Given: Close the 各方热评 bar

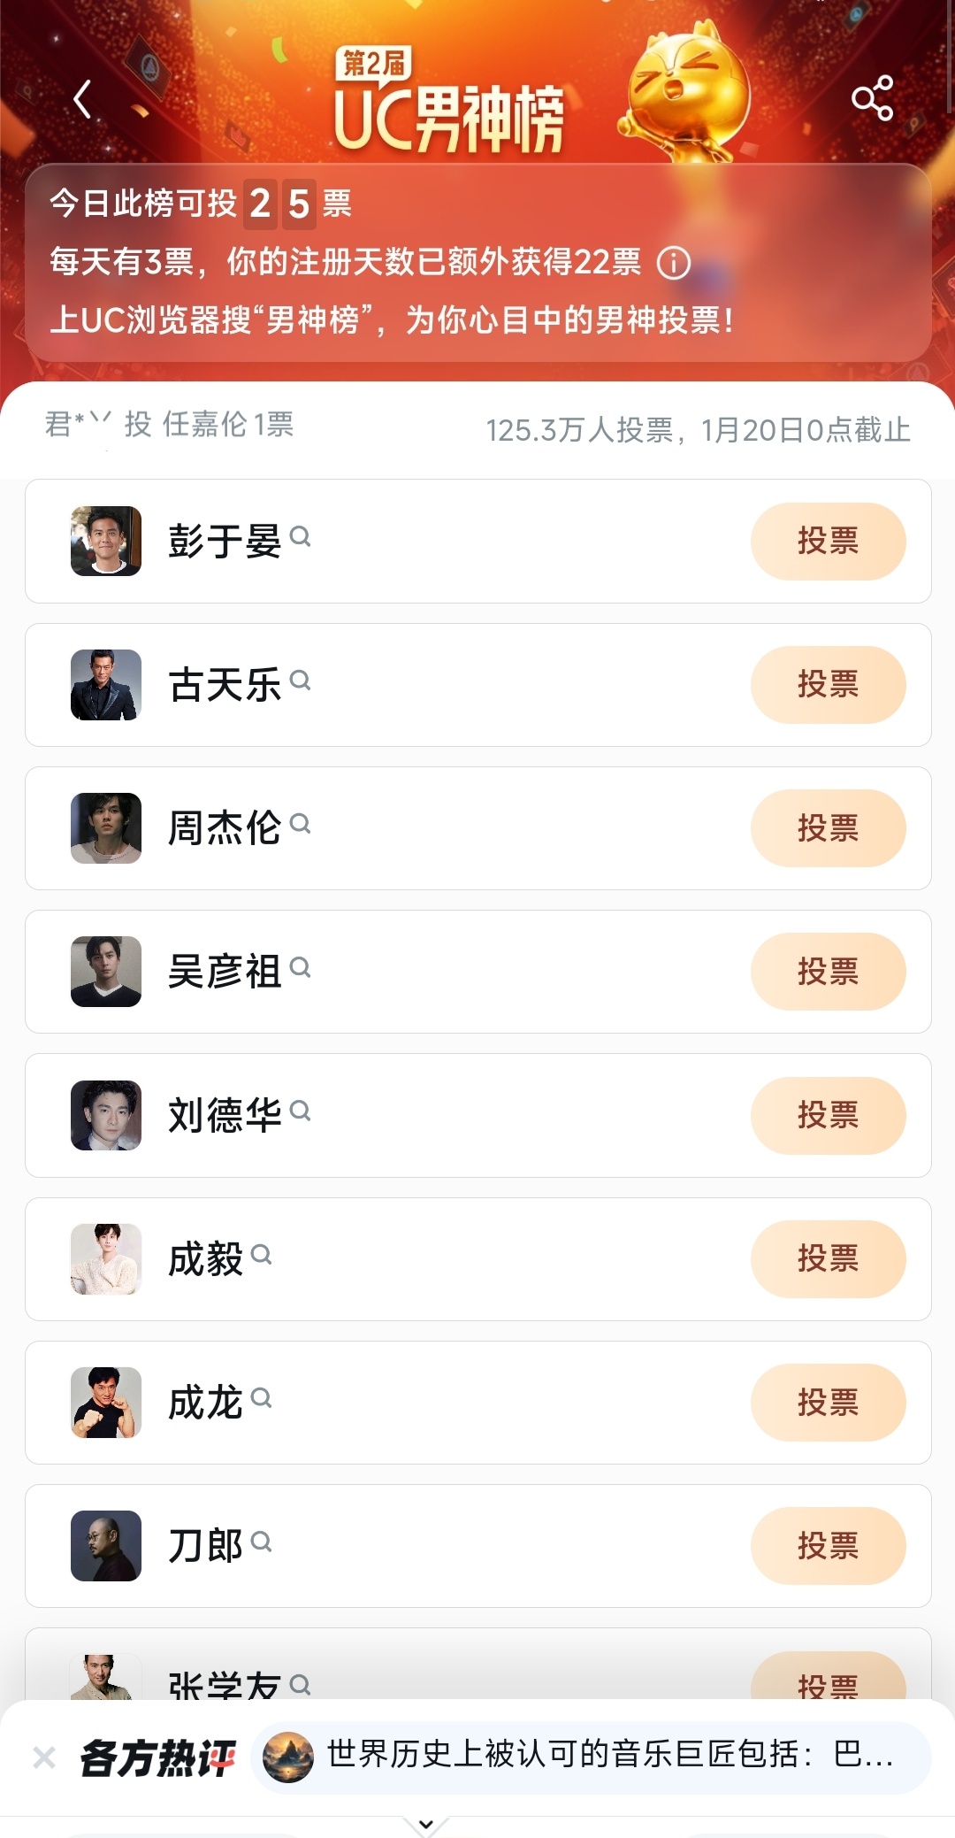Looking at the screenshot, I should (44, 1757).
